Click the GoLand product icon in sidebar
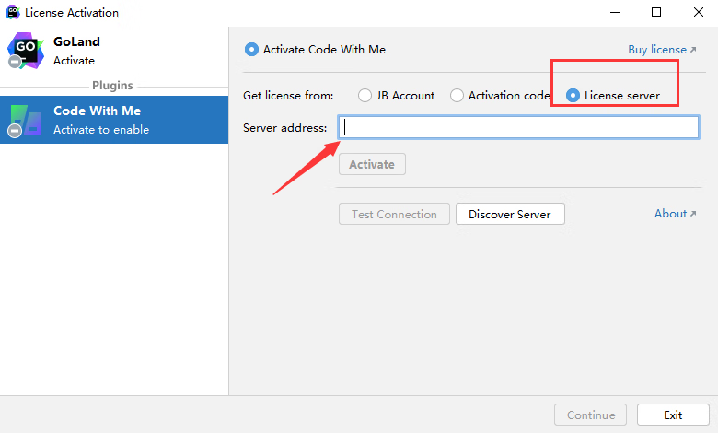718x433 pixels. [x=25, y=51]
